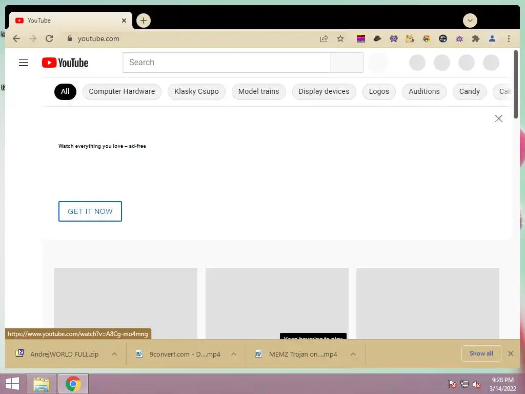Open the purple starburst extension icon
The height and width of the screenshot is (394, 525).
click(459, 39)
